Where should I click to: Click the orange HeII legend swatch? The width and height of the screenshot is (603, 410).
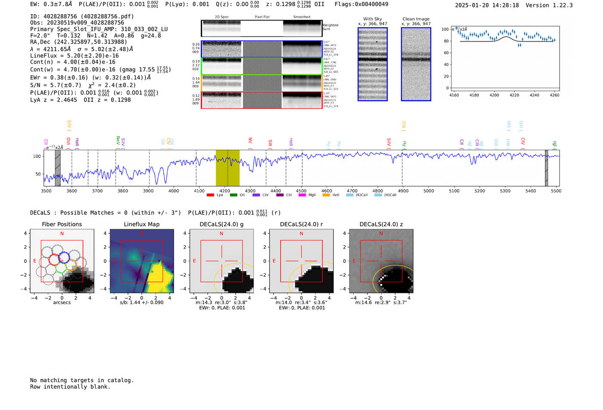[326, 195]
